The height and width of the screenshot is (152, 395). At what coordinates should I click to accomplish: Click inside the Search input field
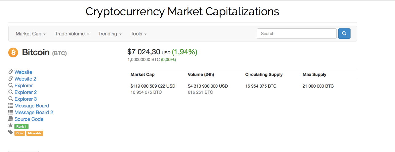pyautogui.click(x=297, y=34)
